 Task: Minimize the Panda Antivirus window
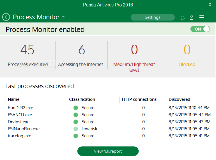coord(202,5)
